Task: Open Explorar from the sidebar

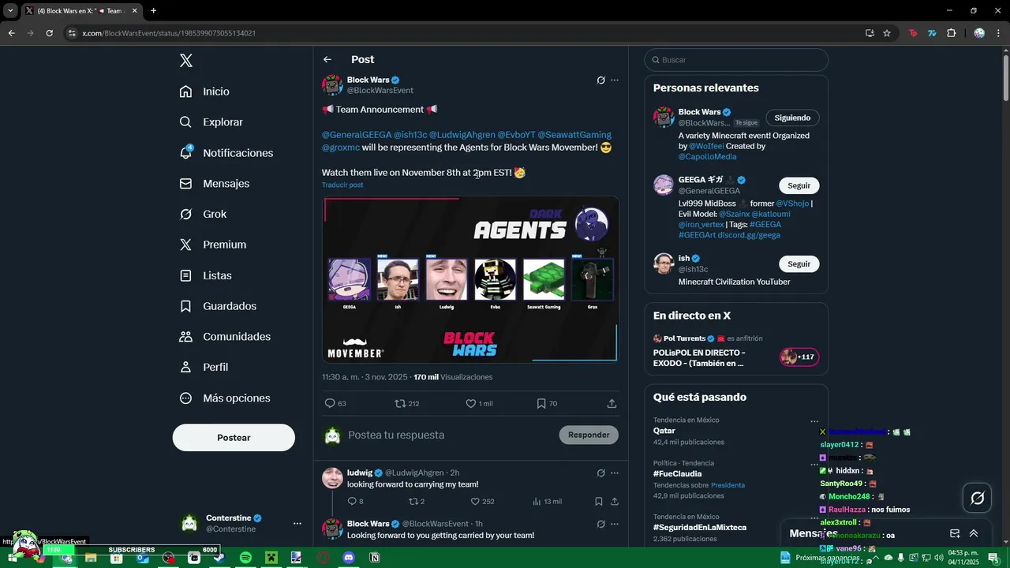Action: click(x=211, y=122)
